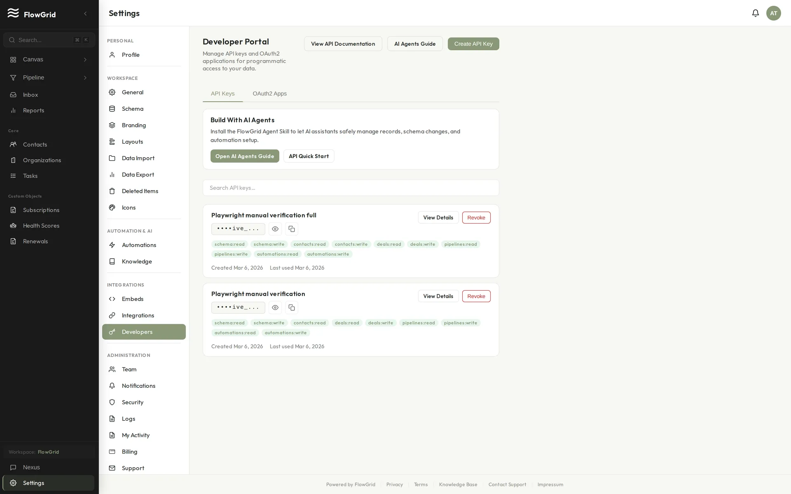Focus the global Search field
Viewport: 791px width, 494px height.
49,40
